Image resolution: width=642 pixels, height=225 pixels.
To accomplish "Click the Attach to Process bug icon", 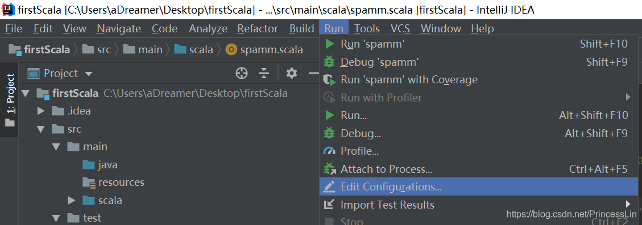I will click(x=329, y=169).
